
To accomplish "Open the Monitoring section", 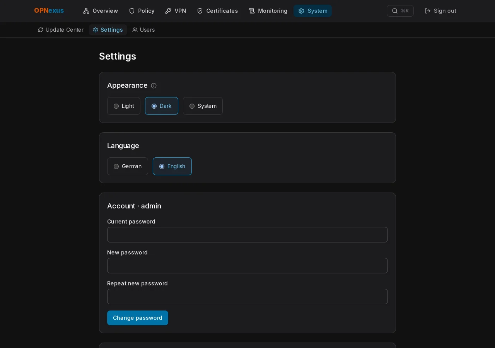I will [268, 11].
